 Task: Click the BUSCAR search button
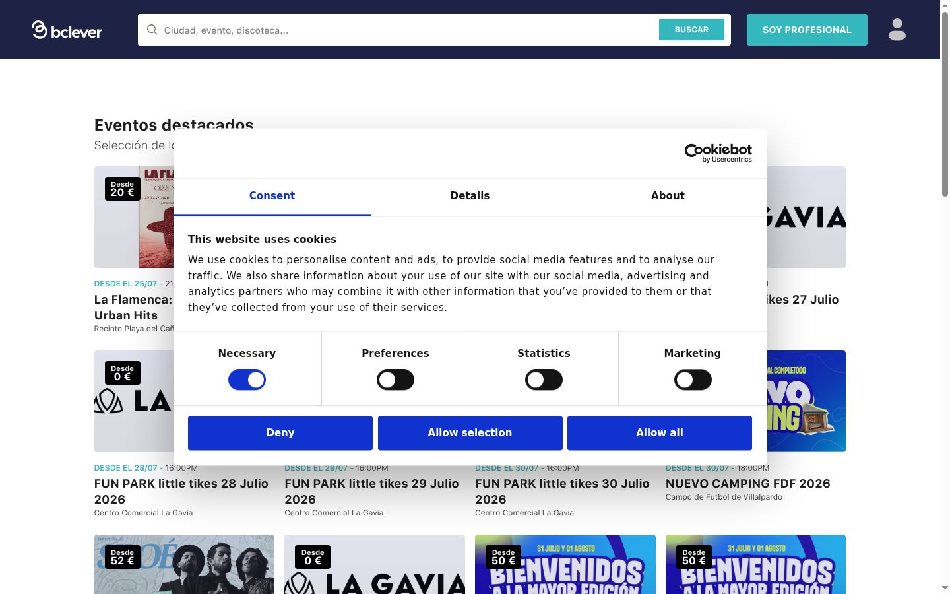pyautogui.click(x=691, y=30)
